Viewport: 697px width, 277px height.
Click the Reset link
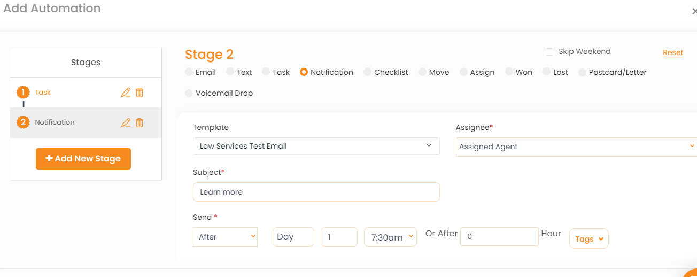(x=673, y=52)
